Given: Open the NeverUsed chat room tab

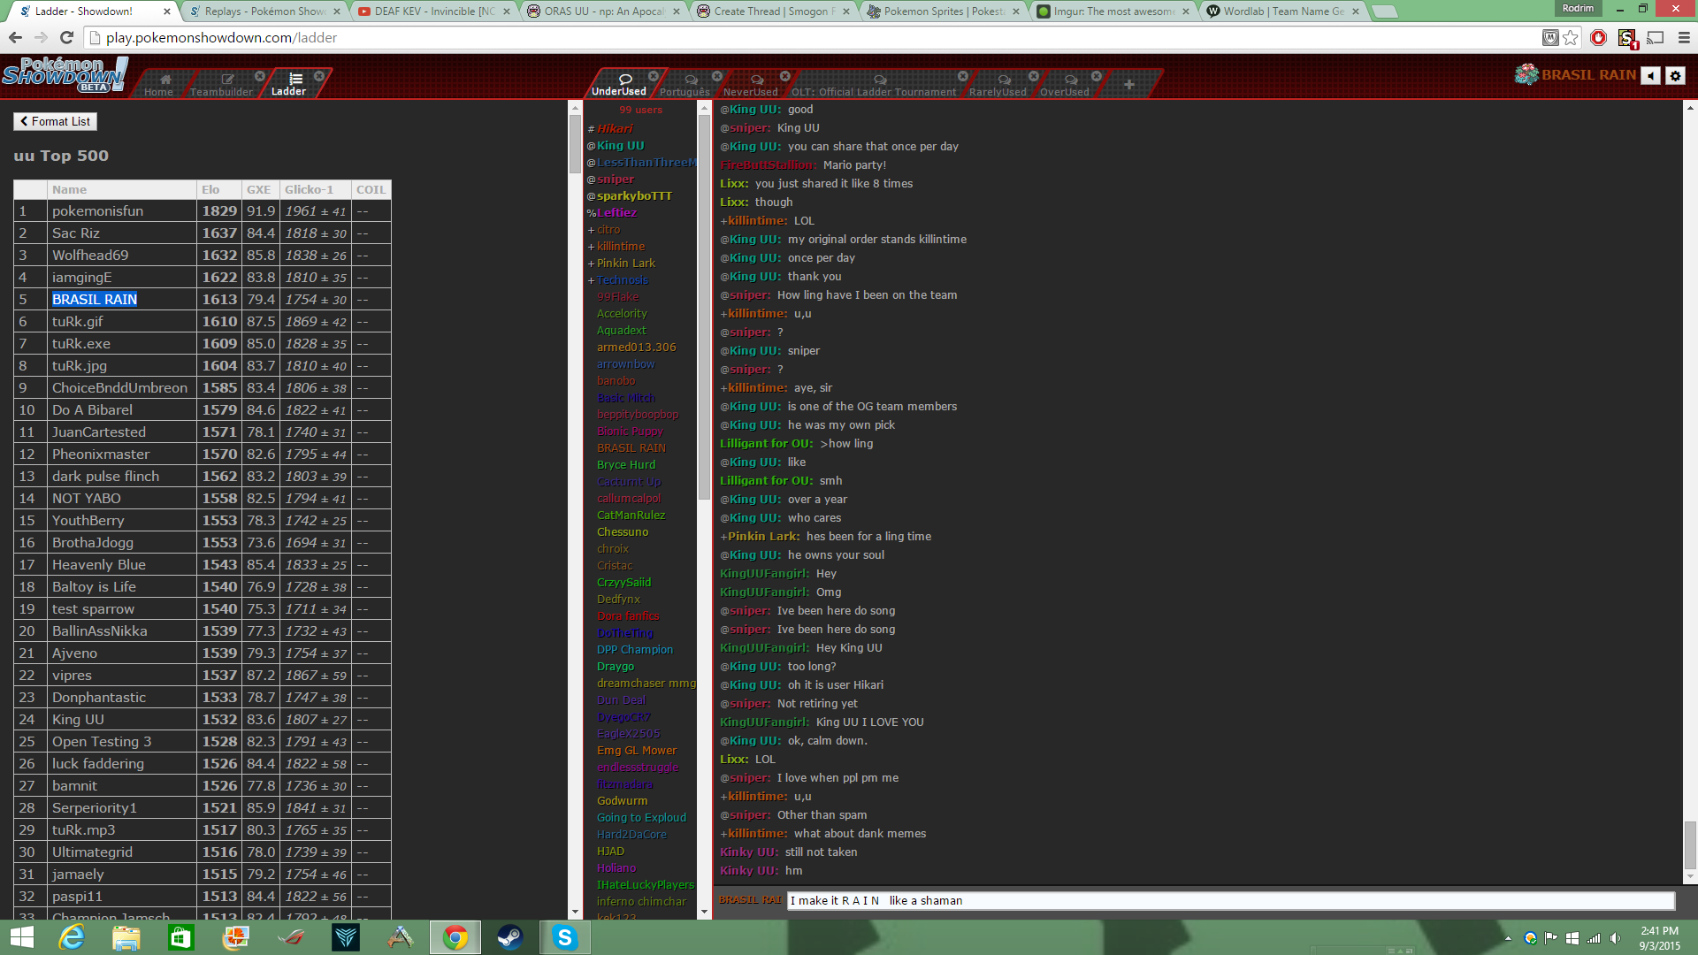Looking at the screenshot, I should pyautogui.click(x=751, y=84).
